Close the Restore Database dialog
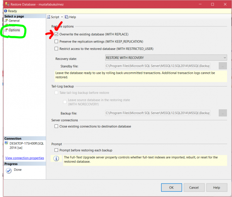The width and height of the screenshot is (232, 197). click(x=225, y=4)
